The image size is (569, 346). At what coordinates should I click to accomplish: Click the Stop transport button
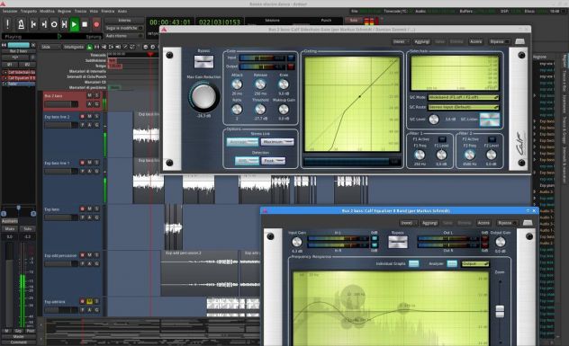coord(85,24)
